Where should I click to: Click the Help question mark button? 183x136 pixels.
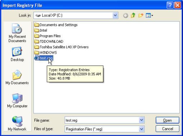[170, 5]
